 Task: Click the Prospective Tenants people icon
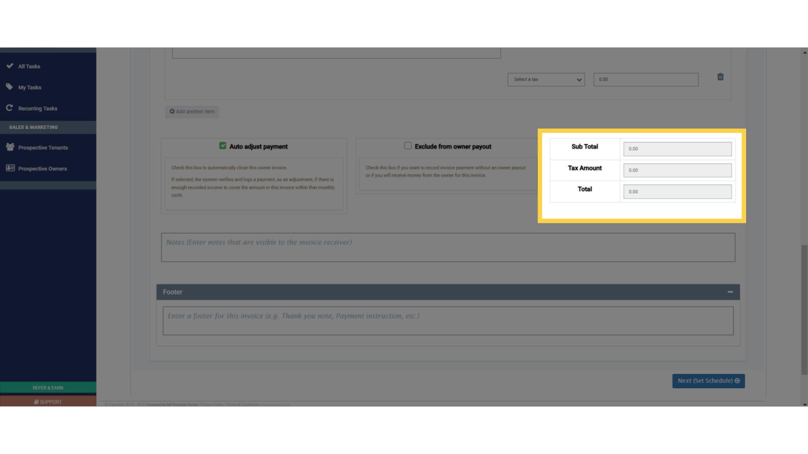coord(10,147)
